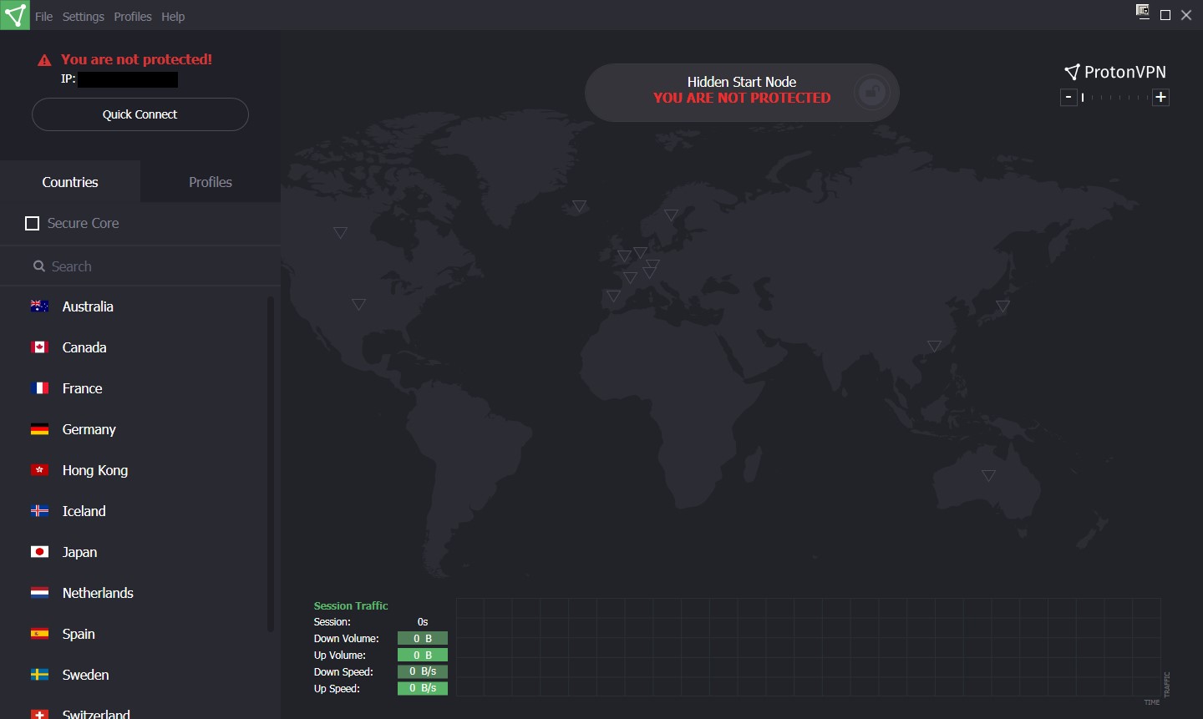This screenshot has width=1203, height=719.
Task: Open the File menu
Action: click(43, 17)
